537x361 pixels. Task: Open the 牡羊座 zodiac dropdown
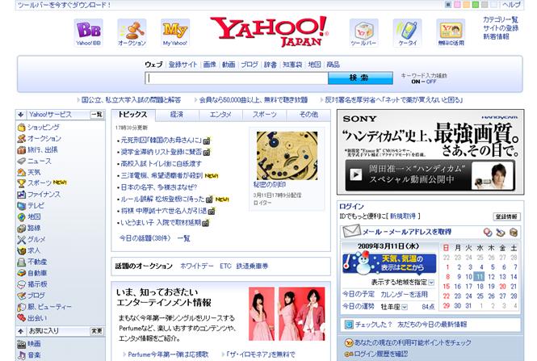[x=404, y=307]
